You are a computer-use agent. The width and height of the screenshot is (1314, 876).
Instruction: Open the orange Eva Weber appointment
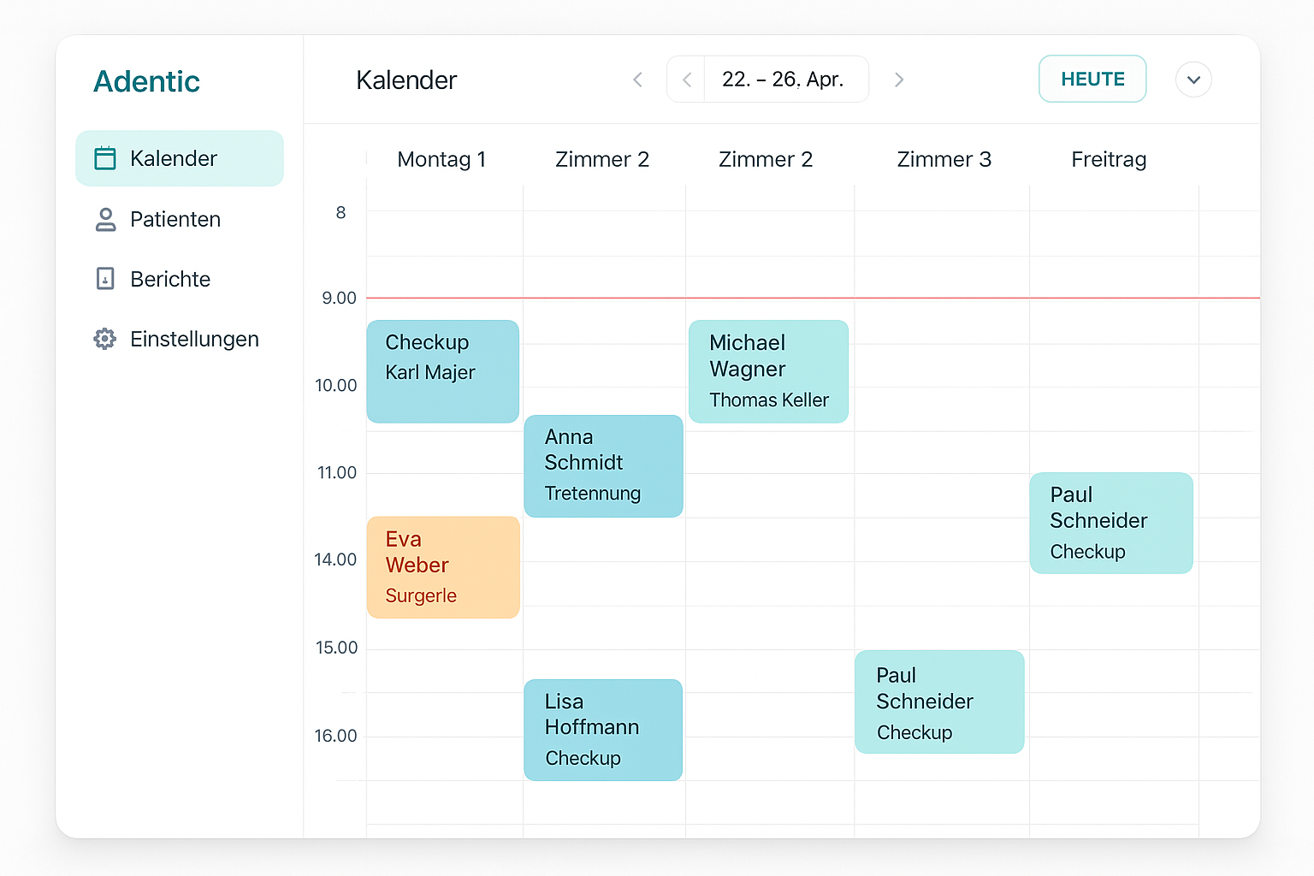(x=443, y=566)
